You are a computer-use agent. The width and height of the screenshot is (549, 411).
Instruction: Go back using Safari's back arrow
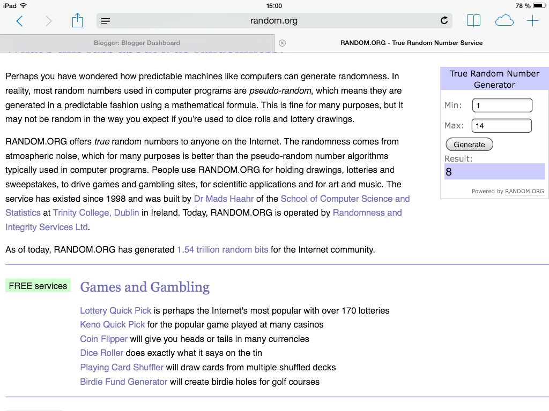20,21
